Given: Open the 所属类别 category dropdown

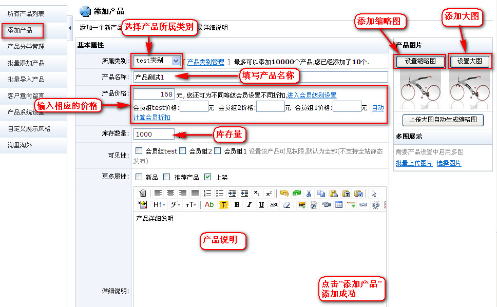Looking at the screenshot, I should [x=176, y=61].
